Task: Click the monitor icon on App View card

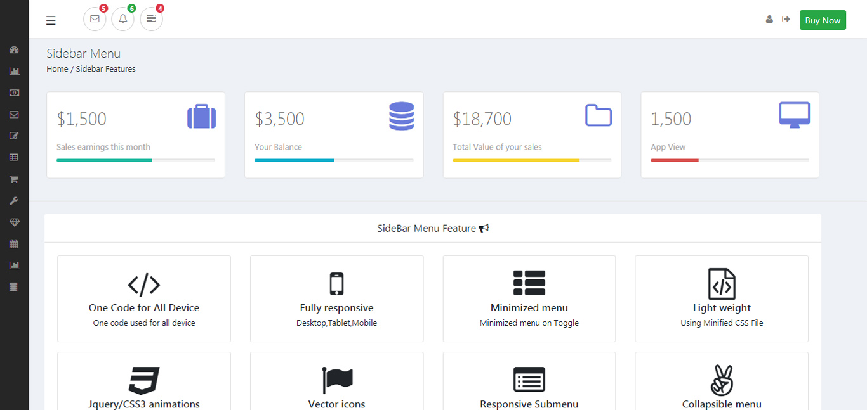Action: pos(795,115)
